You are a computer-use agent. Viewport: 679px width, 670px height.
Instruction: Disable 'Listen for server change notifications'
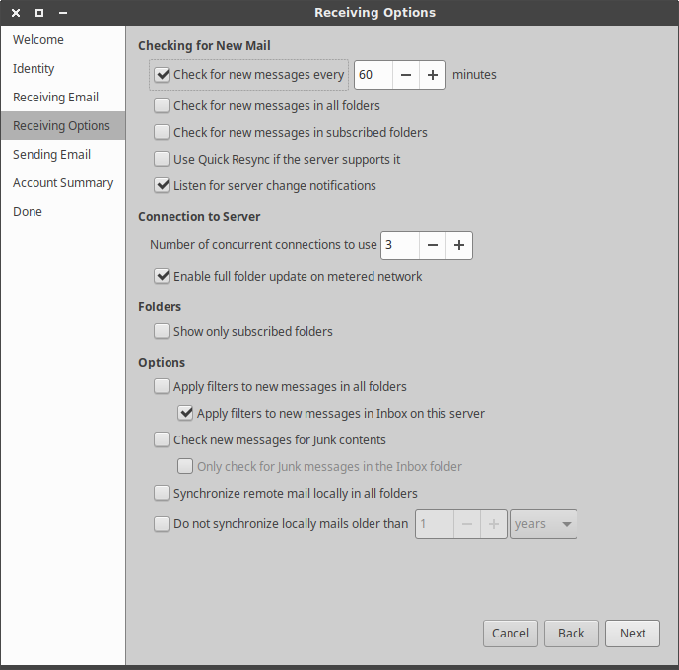tap(163, 185)
